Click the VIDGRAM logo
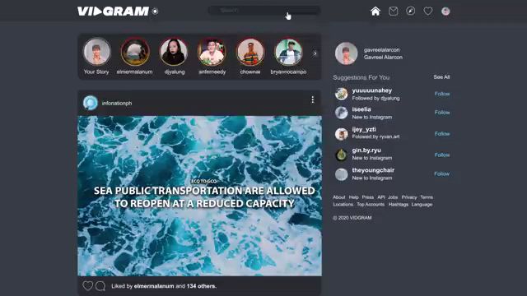 click(114, 11)
